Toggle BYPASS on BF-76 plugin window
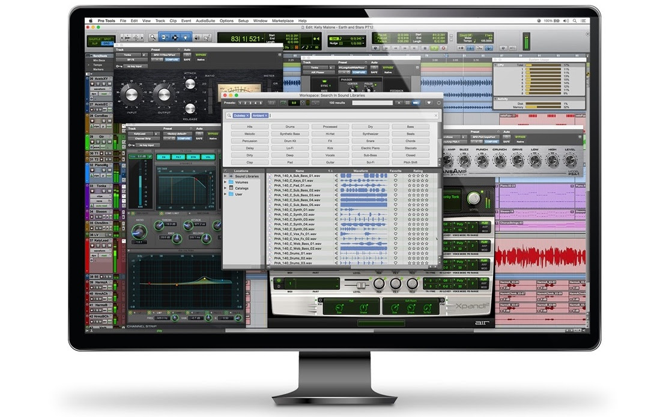Screen dimensions: 657x417 click(x=201, y=55)
